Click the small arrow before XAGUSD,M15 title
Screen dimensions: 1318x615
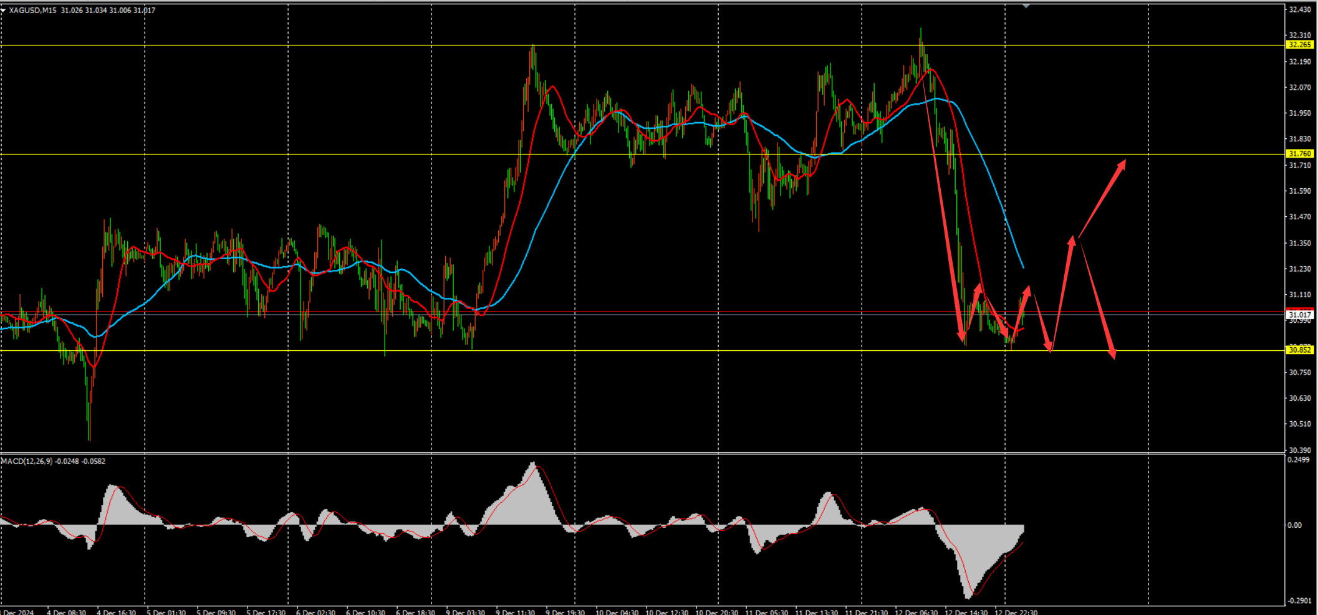click(x=3, y=10)
